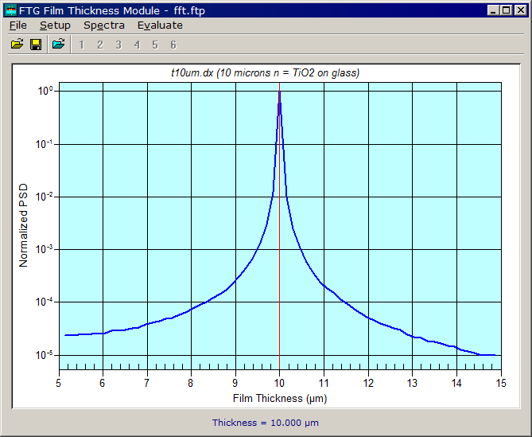This screenshot has height=437, width=532.
Task: Click x-axis tick label 10
Action: click(x=279, y=384)
